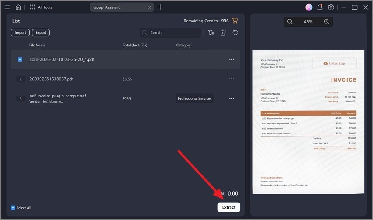Click the Remaining Credits: 996 text
This screenshot has height=220, width=373.
[206, 21]
